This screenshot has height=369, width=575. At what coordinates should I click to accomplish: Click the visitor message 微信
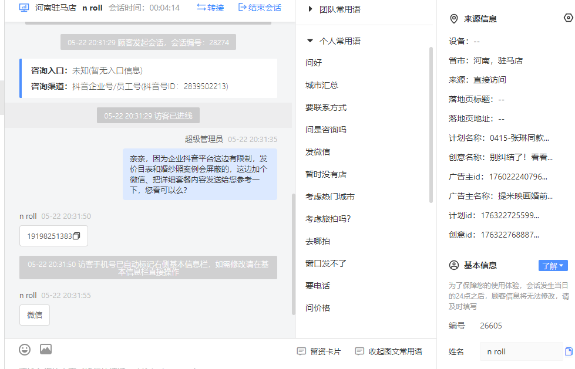[x=35, y=315]
